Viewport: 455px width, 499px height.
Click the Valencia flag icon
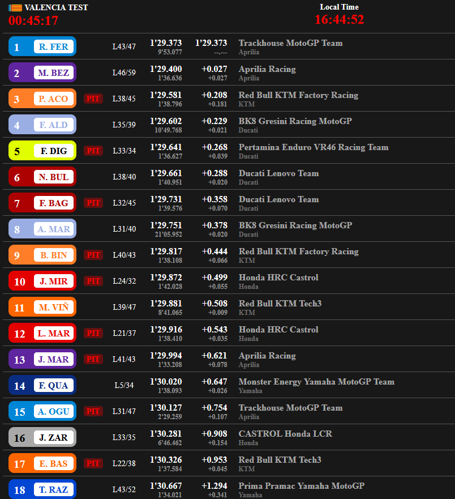15,7
